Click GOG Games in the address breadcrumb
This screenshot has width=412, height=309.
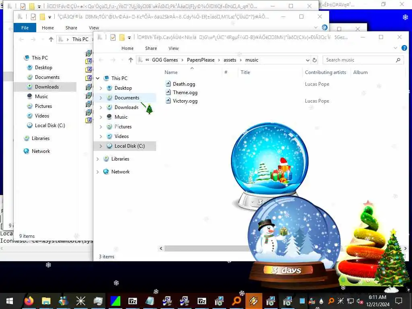point(165,60)
